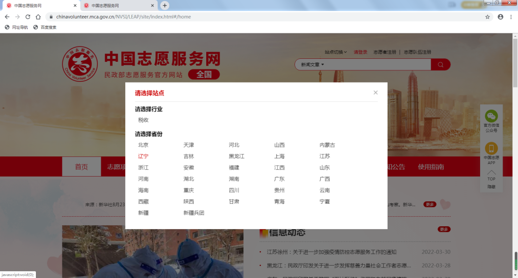Bookmark this page with the star
The image size is (518, 278).
click(487, 17)
